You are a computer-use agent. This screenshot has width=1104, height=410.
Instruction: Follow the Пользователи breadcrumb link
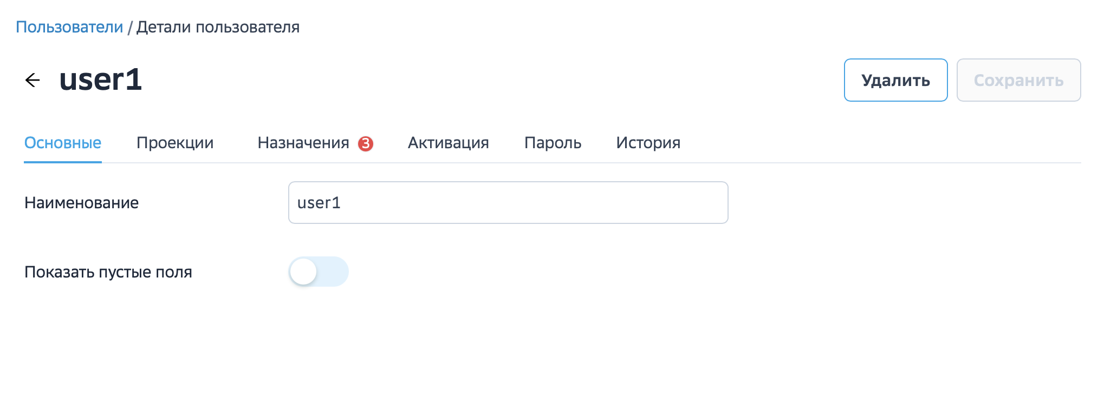(69, 27)
